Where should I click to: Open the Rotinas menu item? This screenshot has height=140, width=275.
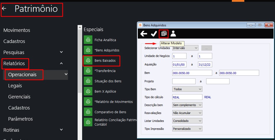tap(11, 130)
